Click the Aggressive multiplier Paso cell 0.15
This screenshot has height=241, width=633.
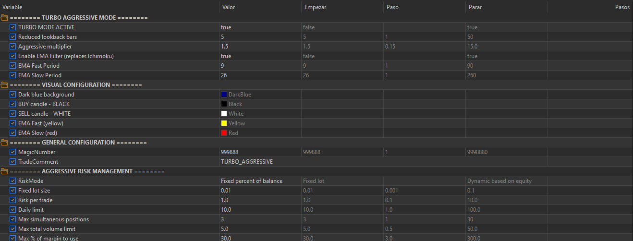[424, 47]
